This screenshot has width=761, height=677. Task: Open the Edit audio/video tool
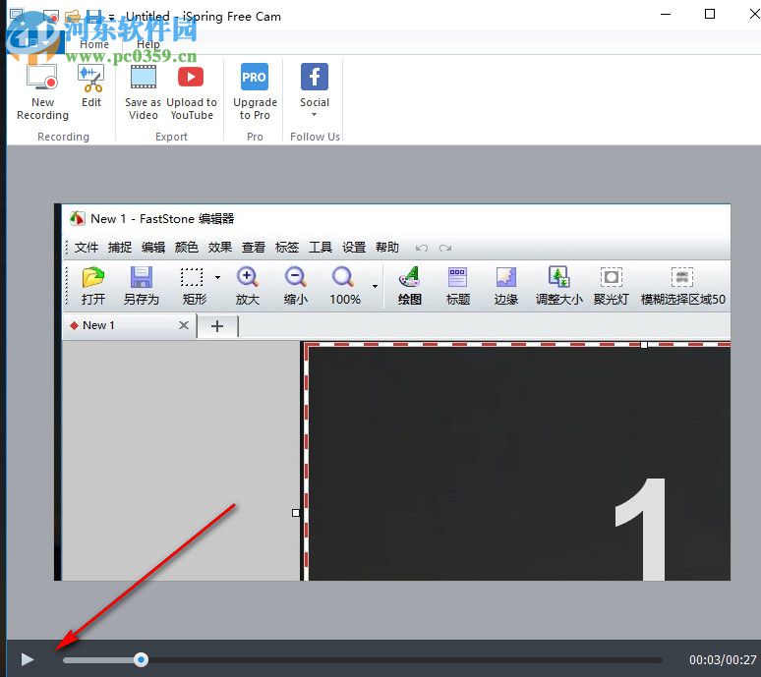coord(91,85)
